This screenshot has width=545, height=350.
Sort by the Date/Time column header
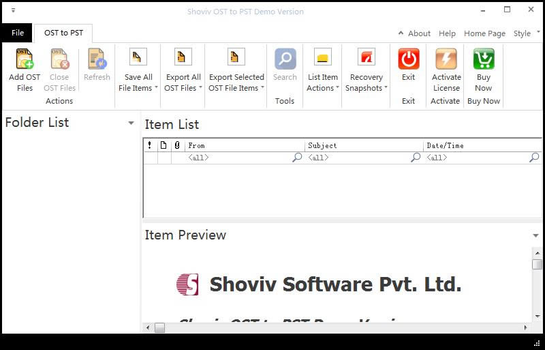coord(482,145)
